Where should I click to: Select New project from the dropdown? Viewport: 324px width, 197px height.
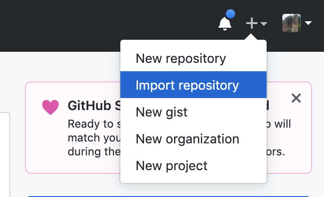click(x=171, y=166)
